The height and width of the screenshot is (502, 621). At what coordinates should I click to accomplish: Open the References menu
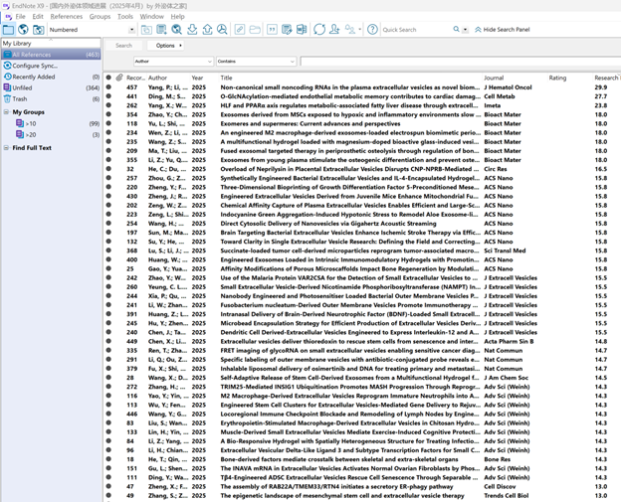(66, 16)
